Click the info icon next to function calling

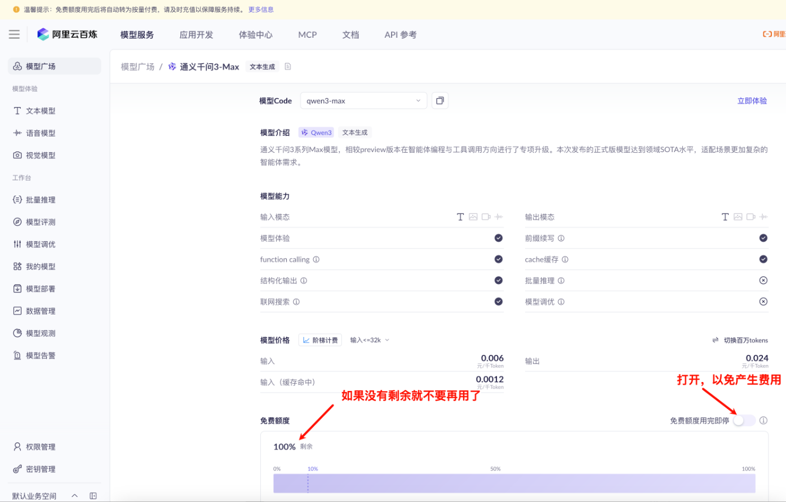(x=316, y=260)
